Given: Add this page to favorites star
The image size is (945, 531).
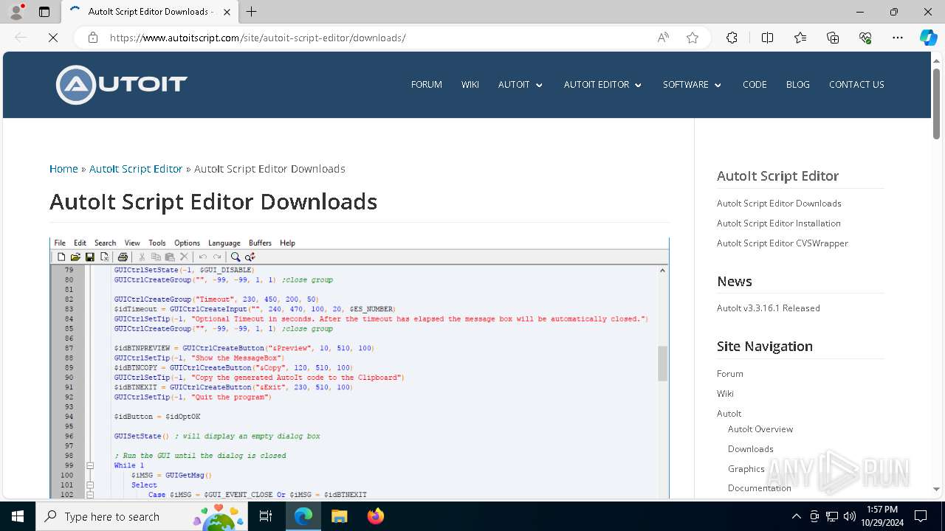Looking at the screenshot, I should [x=693, y=38].
